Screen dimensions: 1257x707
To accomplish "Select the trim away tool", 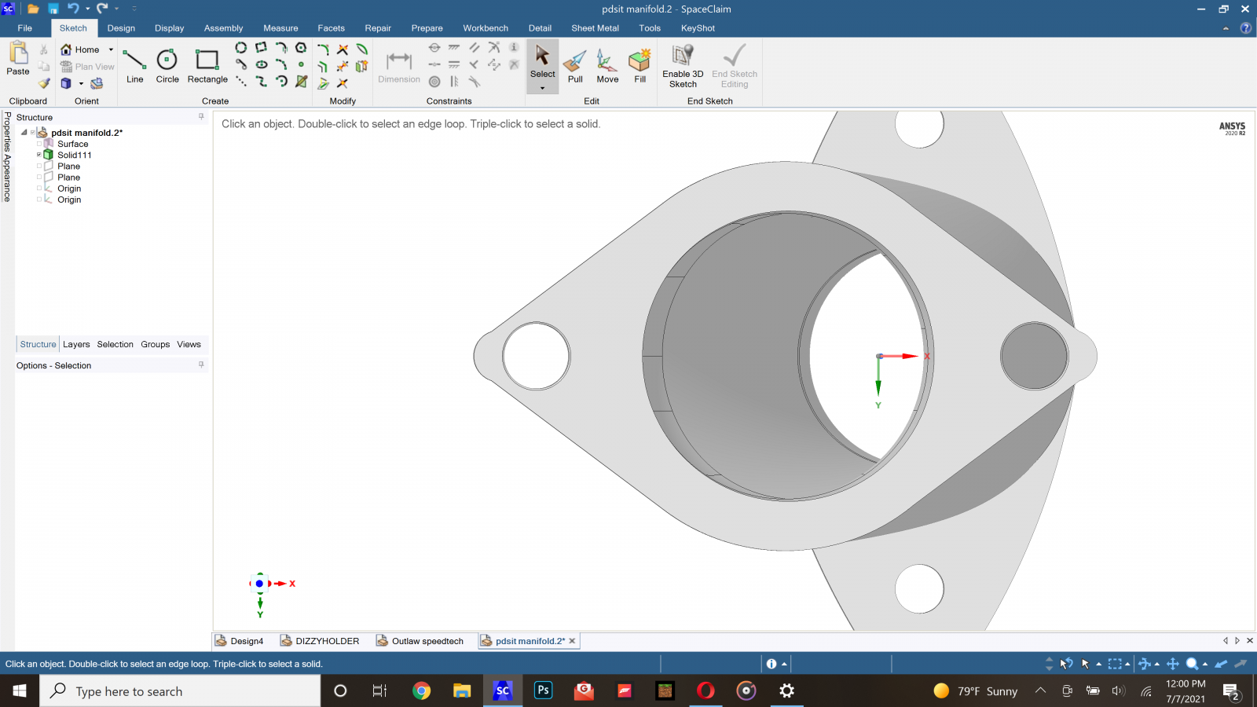I will (343, 49).
